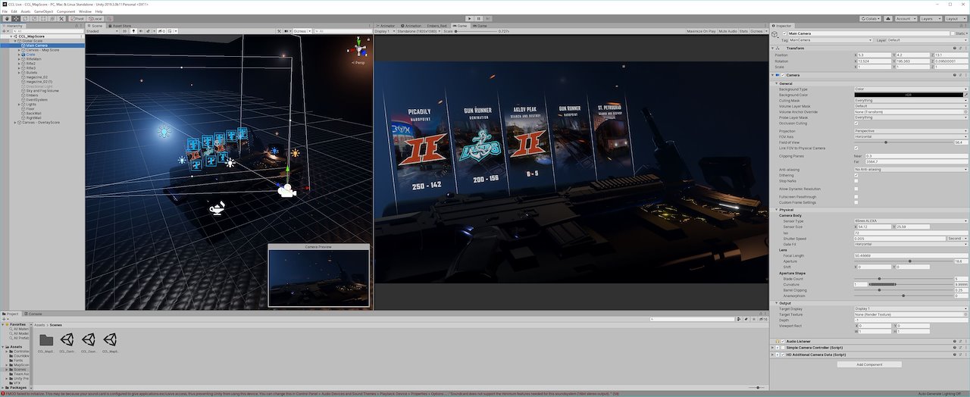
Task: Open the cloud services icon
Action: click(x=887, y=18)
